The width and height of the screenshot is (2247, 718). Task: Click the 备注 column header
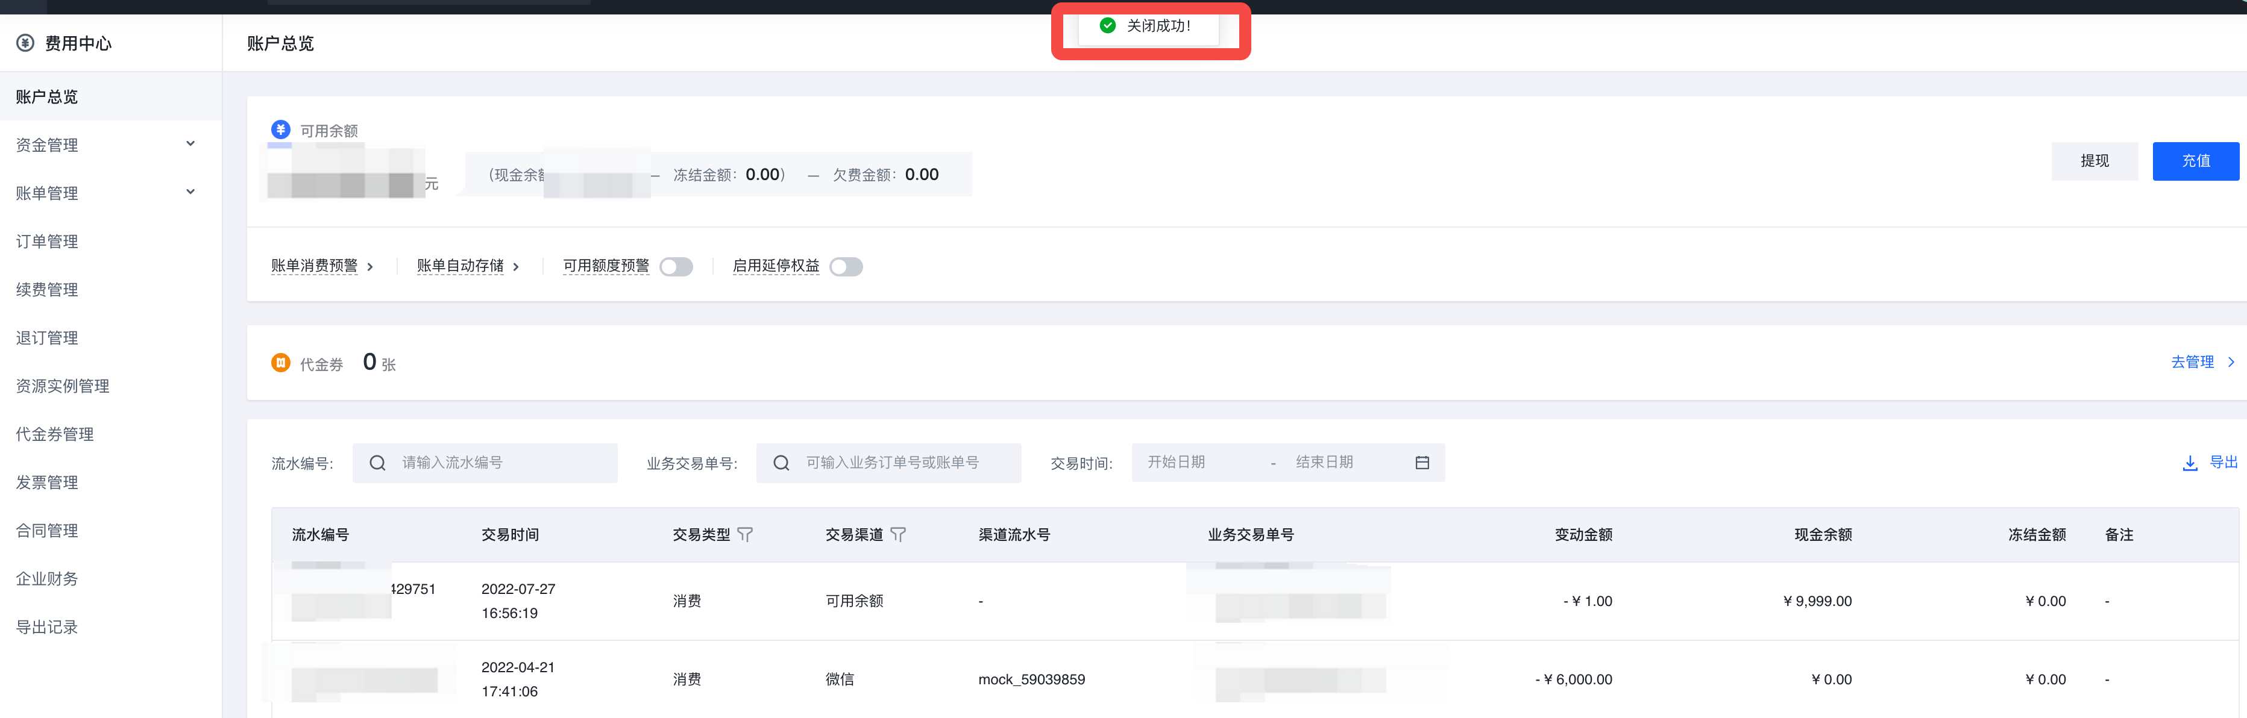[x=2119, y=534]
